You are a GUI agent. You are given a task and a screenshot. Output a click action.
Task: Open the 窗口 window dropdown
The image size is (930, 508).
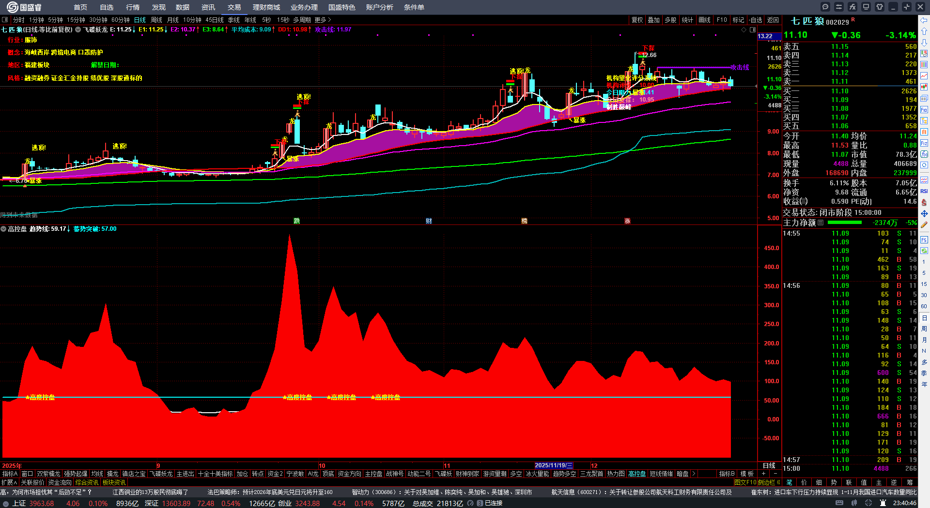point(27,474)
